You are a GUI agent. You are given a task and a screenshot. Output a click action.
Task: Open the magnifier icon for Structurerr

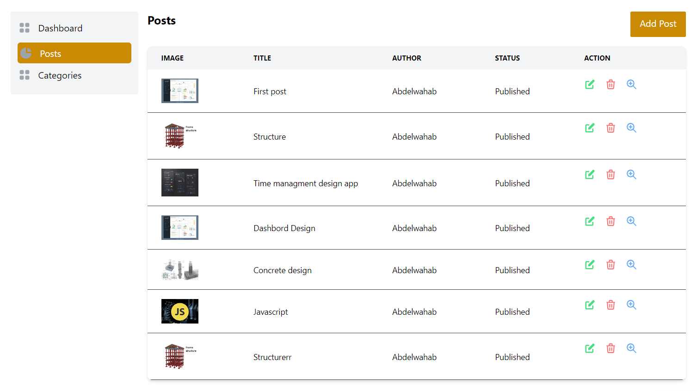coord(631,348)
